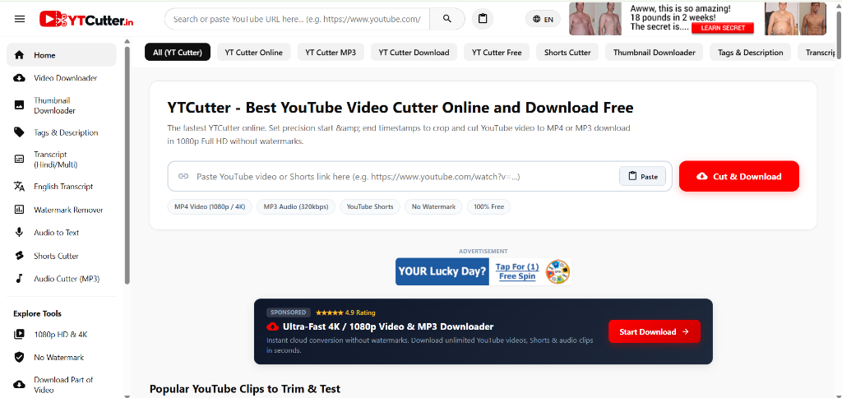Click the YOUR Lucky Day ad banner
The image size is (842, 398).
coord(442,271)
